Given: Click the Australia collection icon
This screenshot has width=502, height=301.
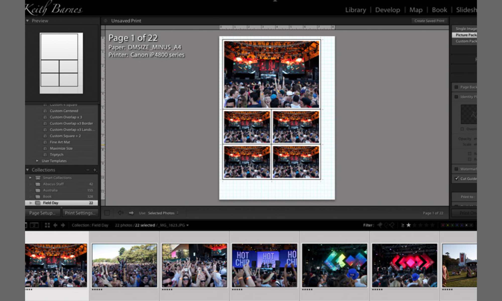Looking at the screenshot, I should pos(38,190).
